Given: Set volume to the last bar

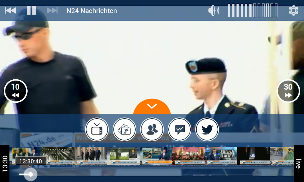Looking at the screenshot, I should point(276,11).
